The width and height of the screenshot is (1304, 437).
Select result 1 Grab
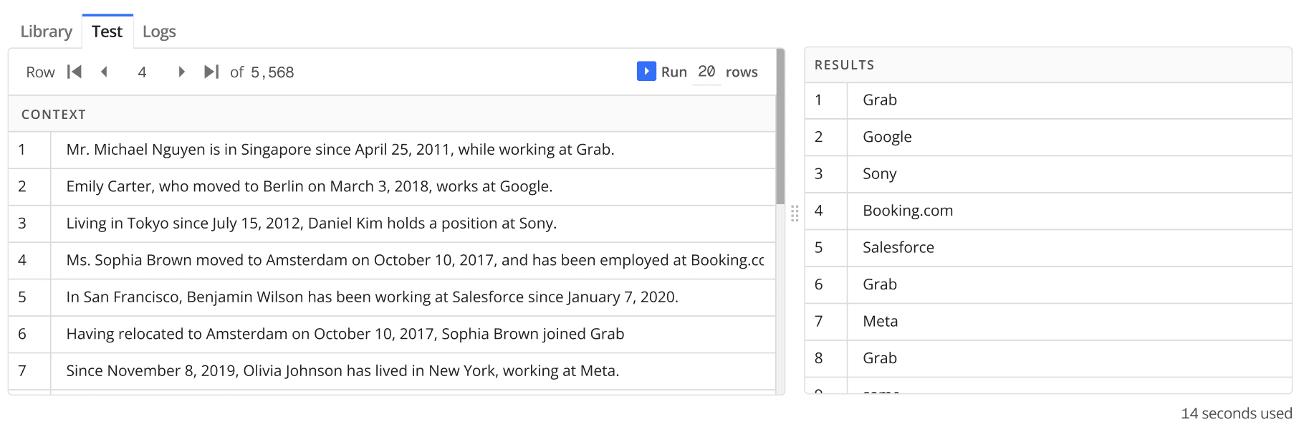[1048, 100]
